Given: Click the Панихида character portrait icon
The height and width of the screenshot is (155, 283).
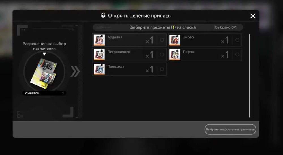Looking at the screenshot, I should point(99,69).
